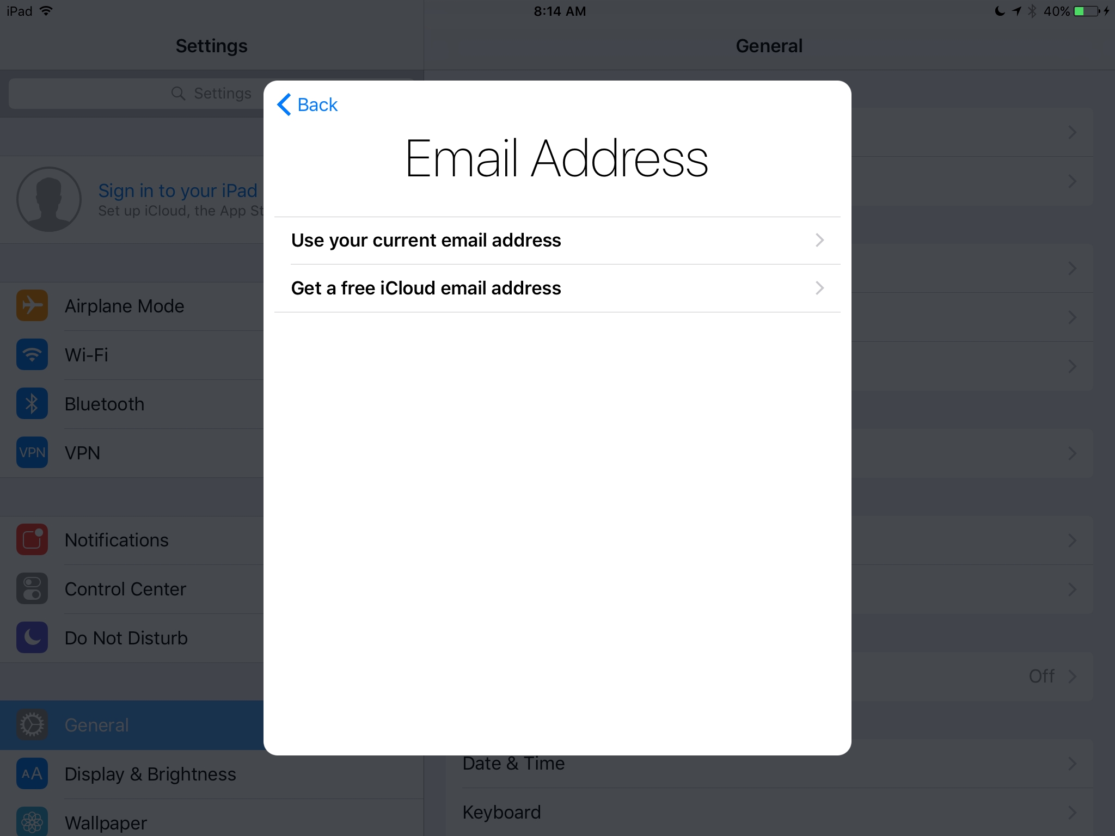Tap the Airplane Mode icon

point(33,305)
